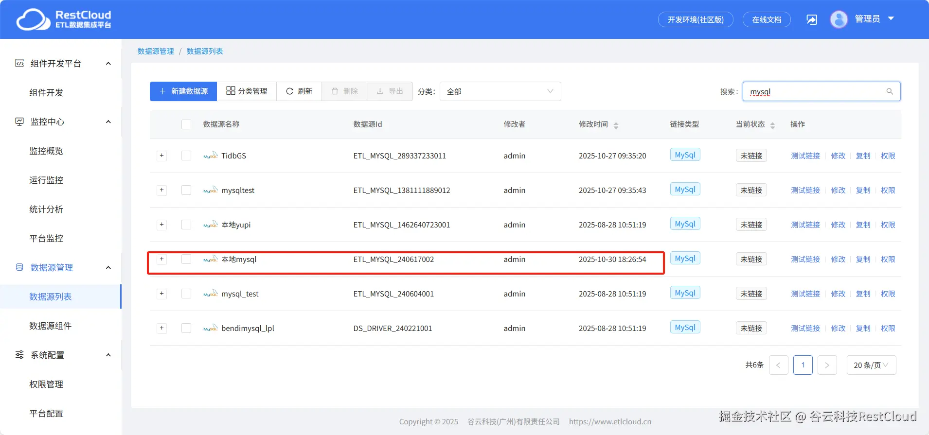Check the bendimysql_lpl row checkbox
Screen dimensions: 929x435
pos(186,328)
